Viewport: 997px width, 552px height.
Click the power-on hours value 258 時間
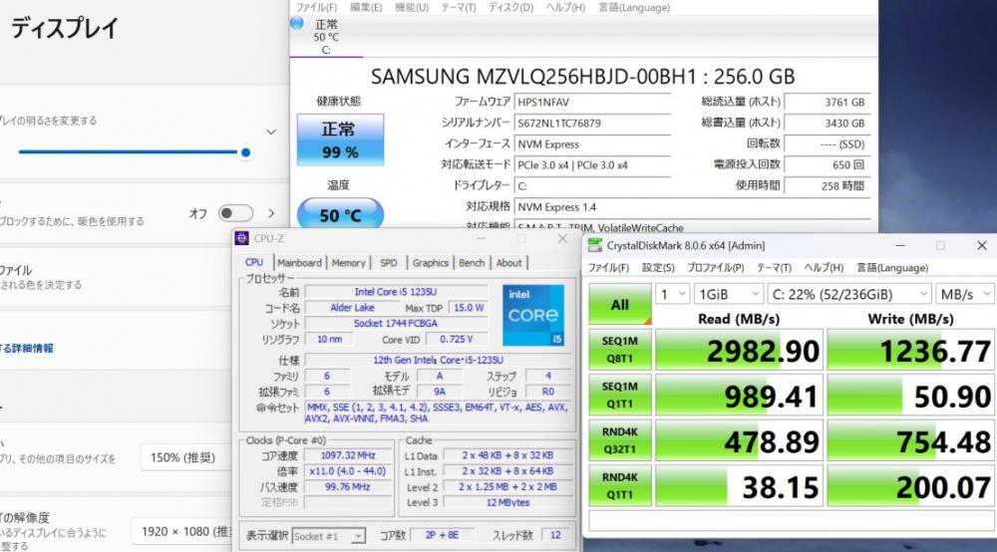(827, 186)
